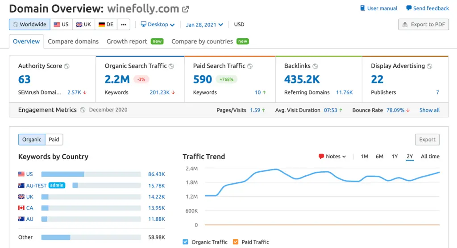Select the 1Y traffic trend range
Viewport: 457px width, 248px height.
tap(395, 157)
